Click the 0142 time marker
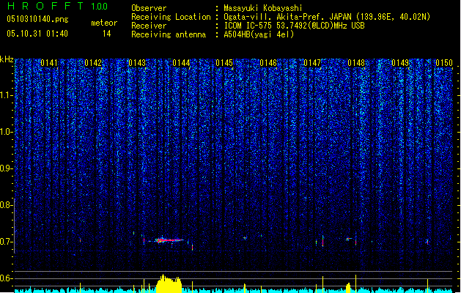461x293 pixels. click(93, 63)
